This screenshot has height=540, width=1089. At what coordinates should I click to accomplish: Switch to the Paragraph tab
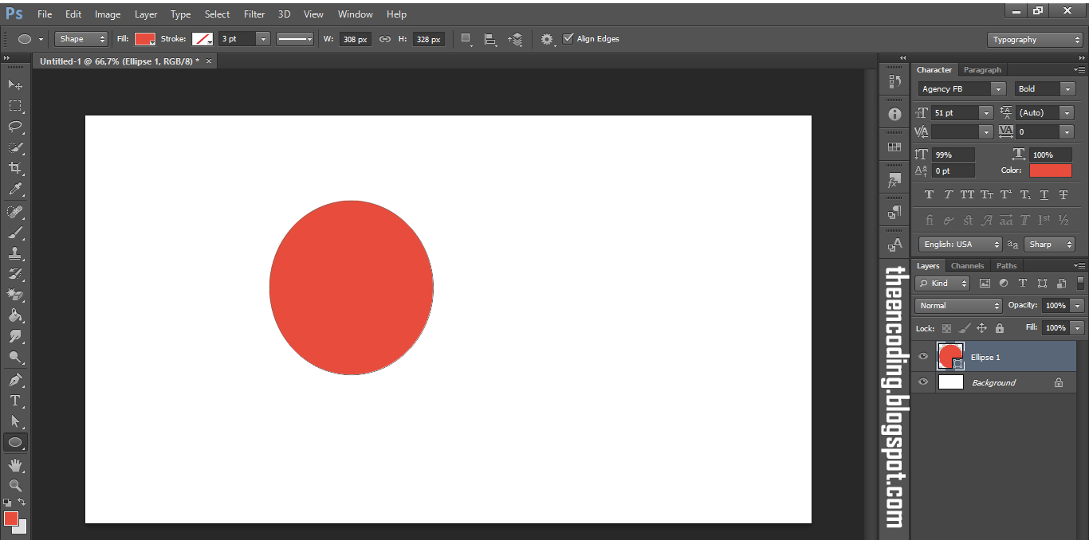[x=982, y=70]
